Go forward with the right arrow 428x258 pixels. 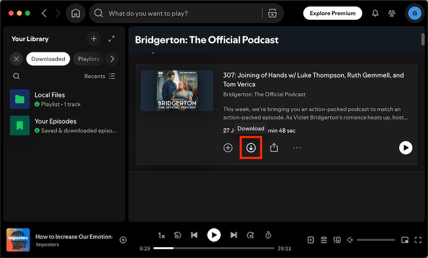tap(58, 13)
